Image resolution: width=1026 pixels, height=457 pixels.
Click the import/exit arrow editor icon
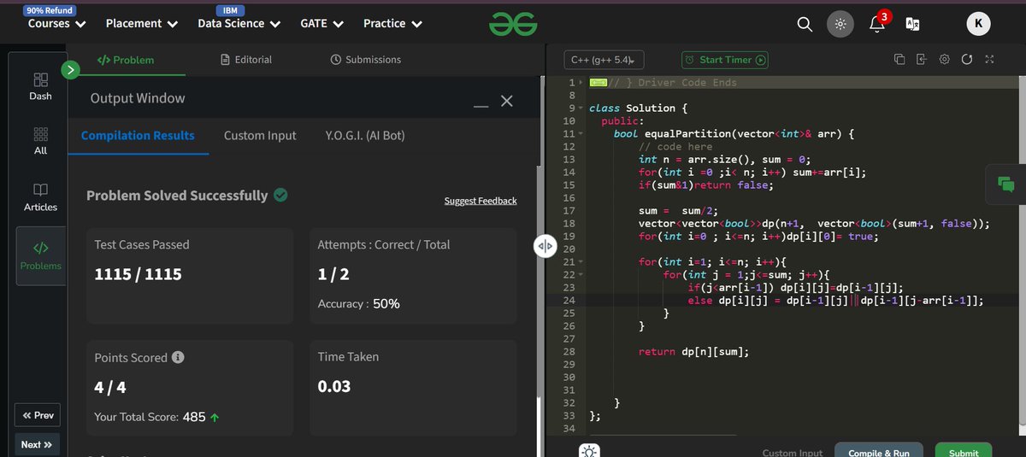point(921,60)
